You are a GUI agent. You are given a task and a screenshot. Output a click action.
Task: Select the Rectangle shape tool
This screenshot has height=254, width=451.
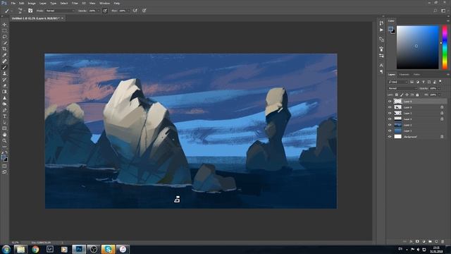(x=4, y=128)
